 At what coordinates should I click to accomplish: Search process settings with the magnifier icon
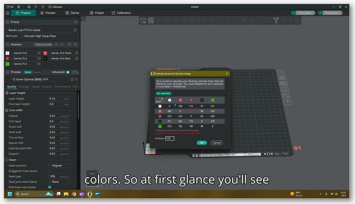77,79
